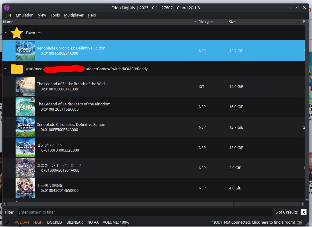Screen dimensions: 312x227
Task: Sort by the File type column header
Action: [x=212, y=22]
